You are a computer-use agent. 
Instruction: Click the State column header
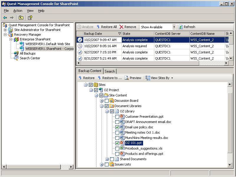coord(138,34)
